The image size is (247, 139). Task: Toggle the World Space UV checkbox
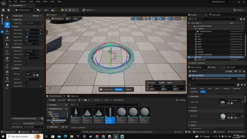click(x=26, y=83)
